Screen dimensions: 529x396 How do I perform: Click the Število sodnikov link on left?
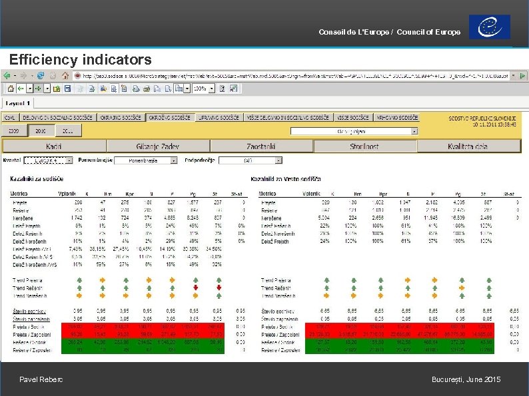tap(29, 311)
